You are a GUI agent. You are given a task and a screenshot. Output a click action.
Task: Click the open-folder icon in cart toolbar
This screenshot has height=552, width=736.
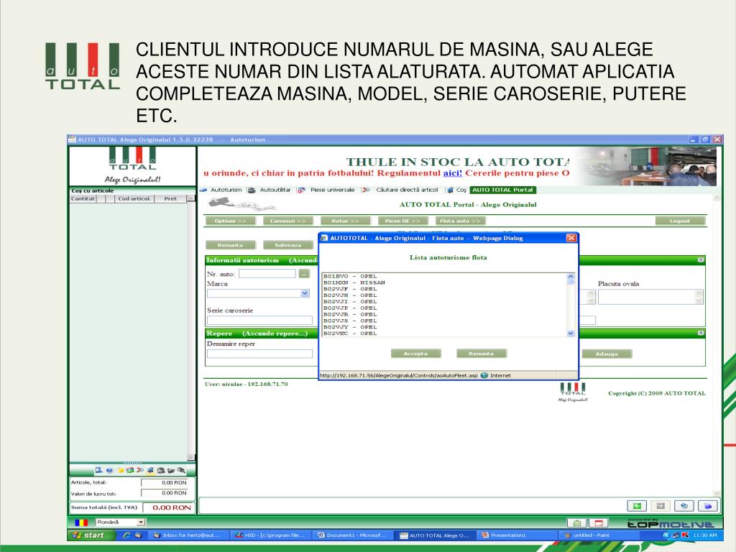(171, 470)
